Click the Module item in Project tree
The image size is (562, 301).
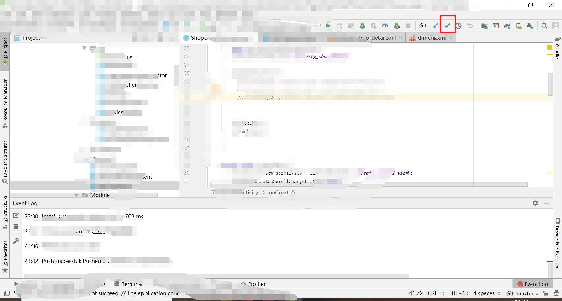100,195
